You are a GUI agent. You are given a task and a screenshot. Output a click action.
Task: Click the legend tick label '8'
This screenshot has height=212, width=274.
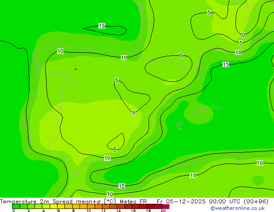pos(73,211)
